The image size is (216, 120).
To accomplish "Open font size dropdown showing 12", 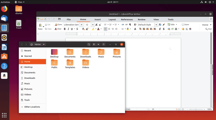I will pyautogui.click(x=93, y=25).
